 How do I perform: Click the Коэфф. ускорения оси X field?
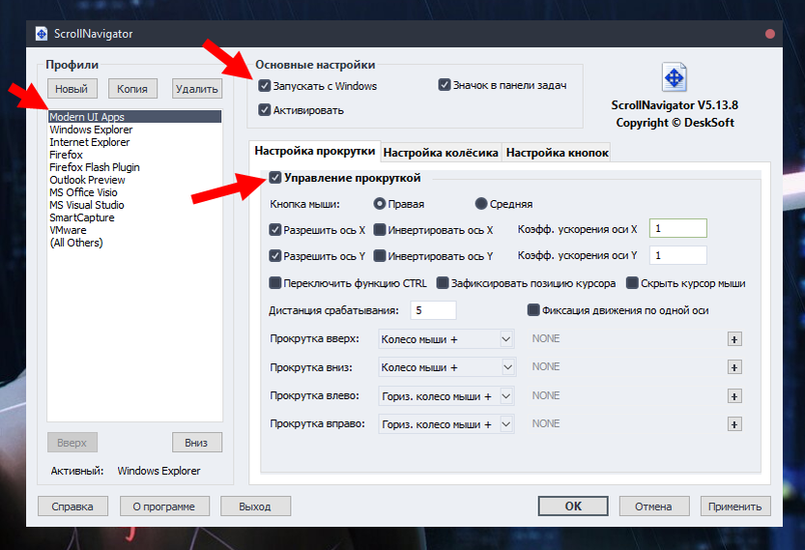point(677,228)
